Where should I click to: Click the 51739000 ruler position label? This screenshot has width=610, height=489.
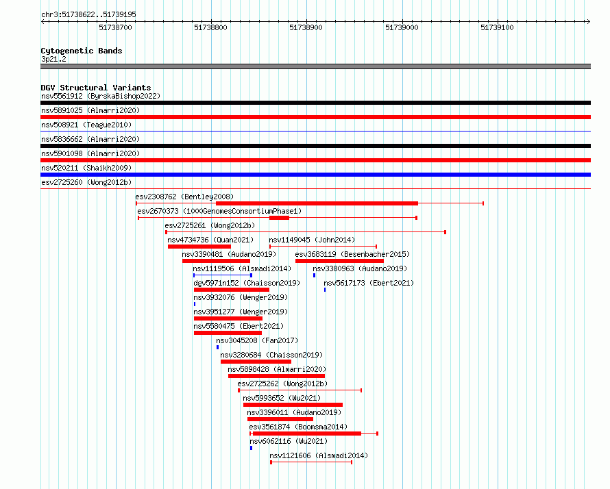(x=402, y=27)
